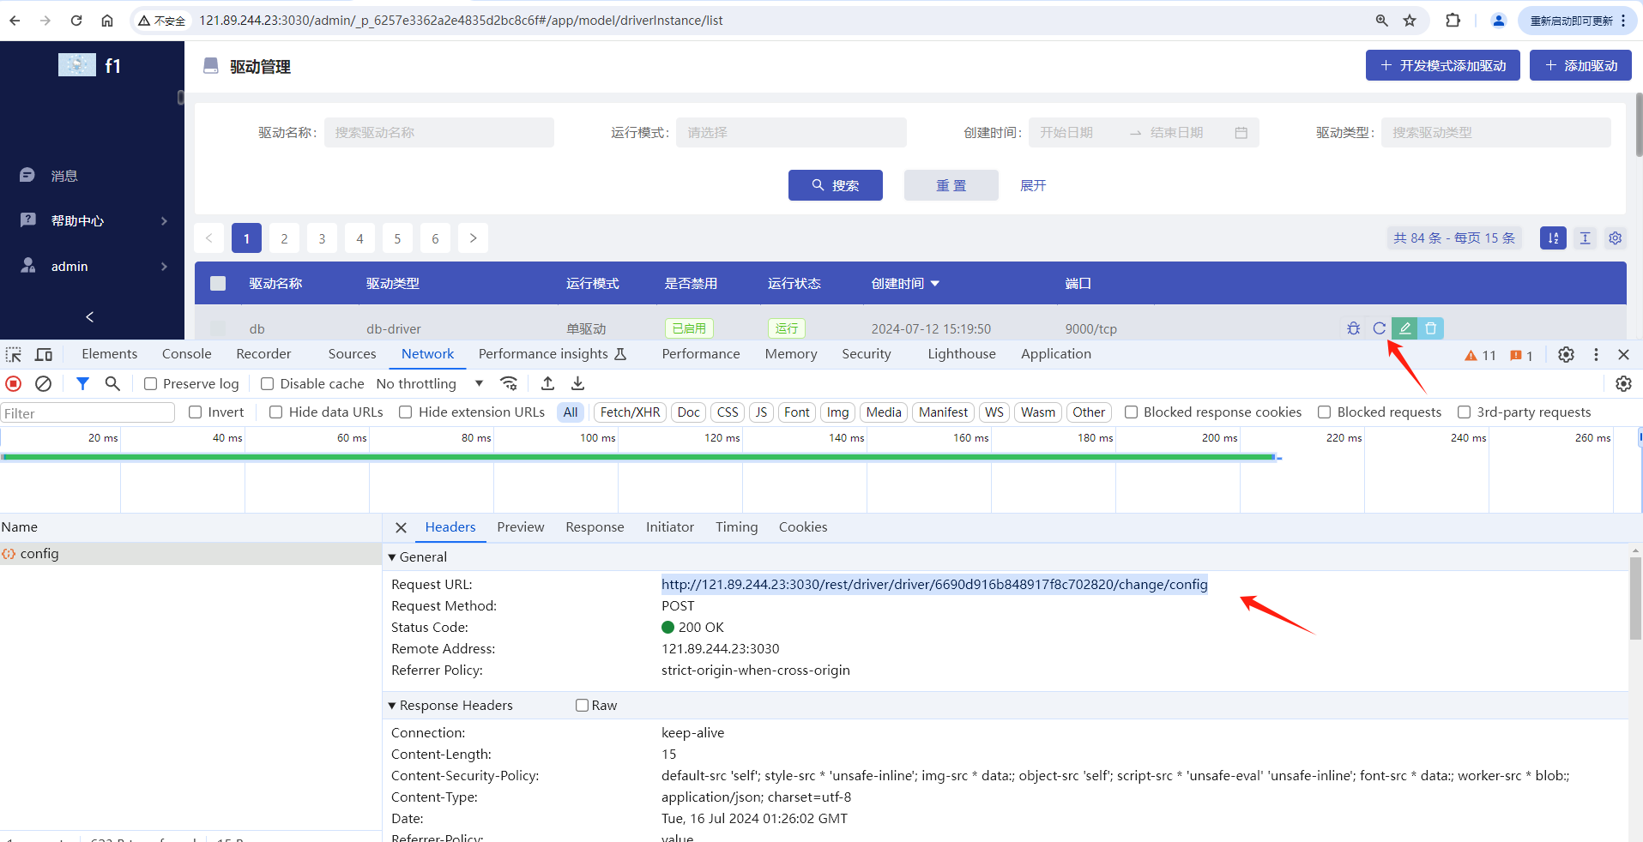Export HAR file download icon
The width and height of the screenshot is (1643, 842).
click(577, 383)
